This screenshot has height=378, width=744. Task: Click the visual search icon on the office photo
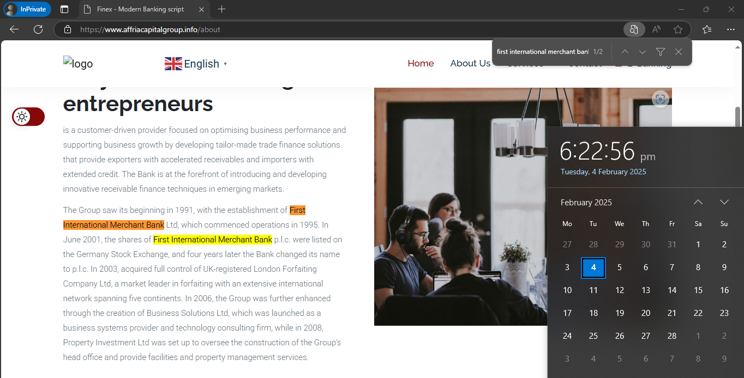(x=661, y=99)
